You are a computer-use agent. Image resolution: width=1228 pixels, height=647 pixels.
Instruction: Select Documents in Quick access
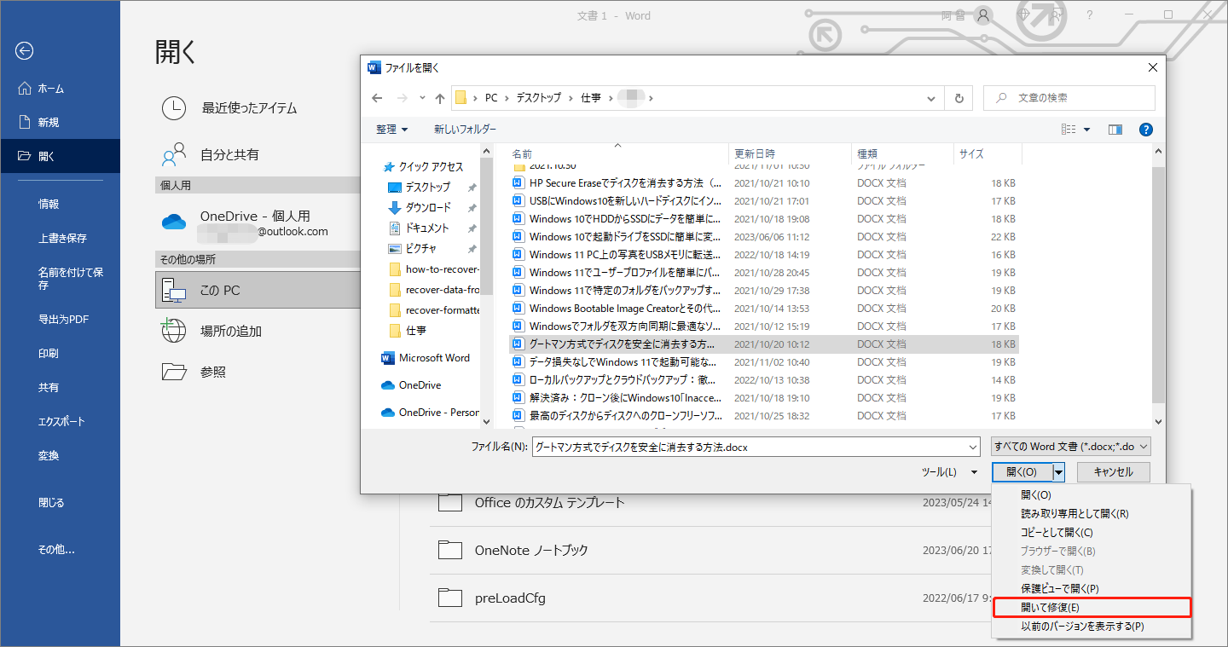[427, 228]
